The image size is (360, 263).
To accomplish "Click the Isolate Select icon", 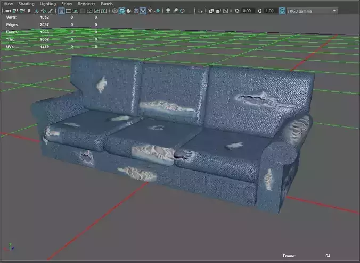I will pyautogui.click(x=200, y=11).
